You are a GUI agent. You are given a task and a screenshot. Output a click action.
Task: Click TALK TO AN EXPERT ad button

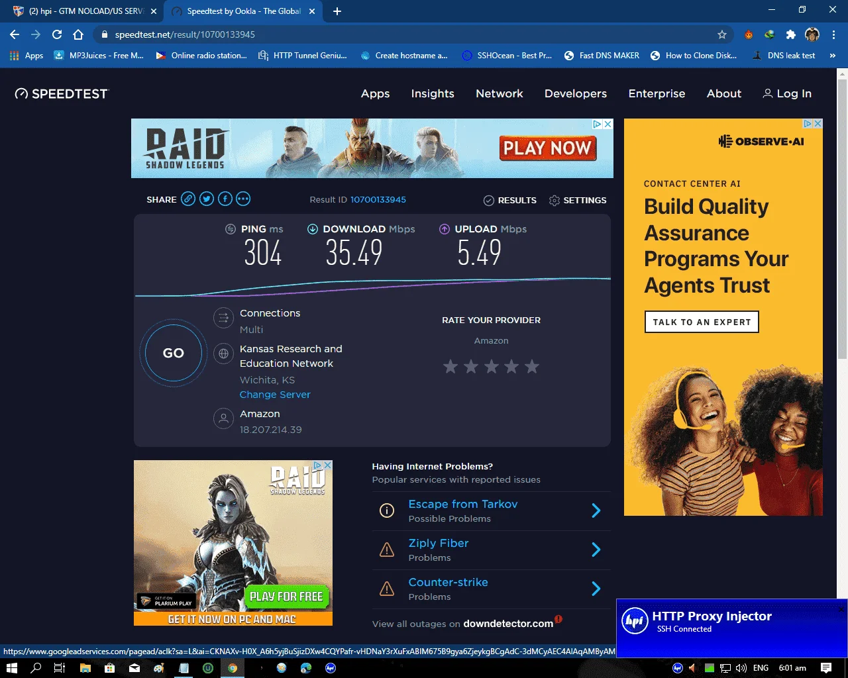702,322
